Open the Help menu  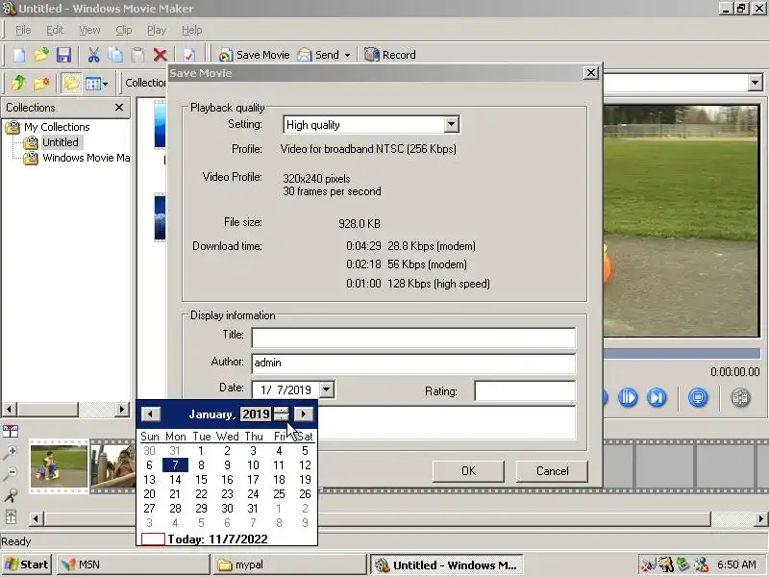(x=191, y=30)
